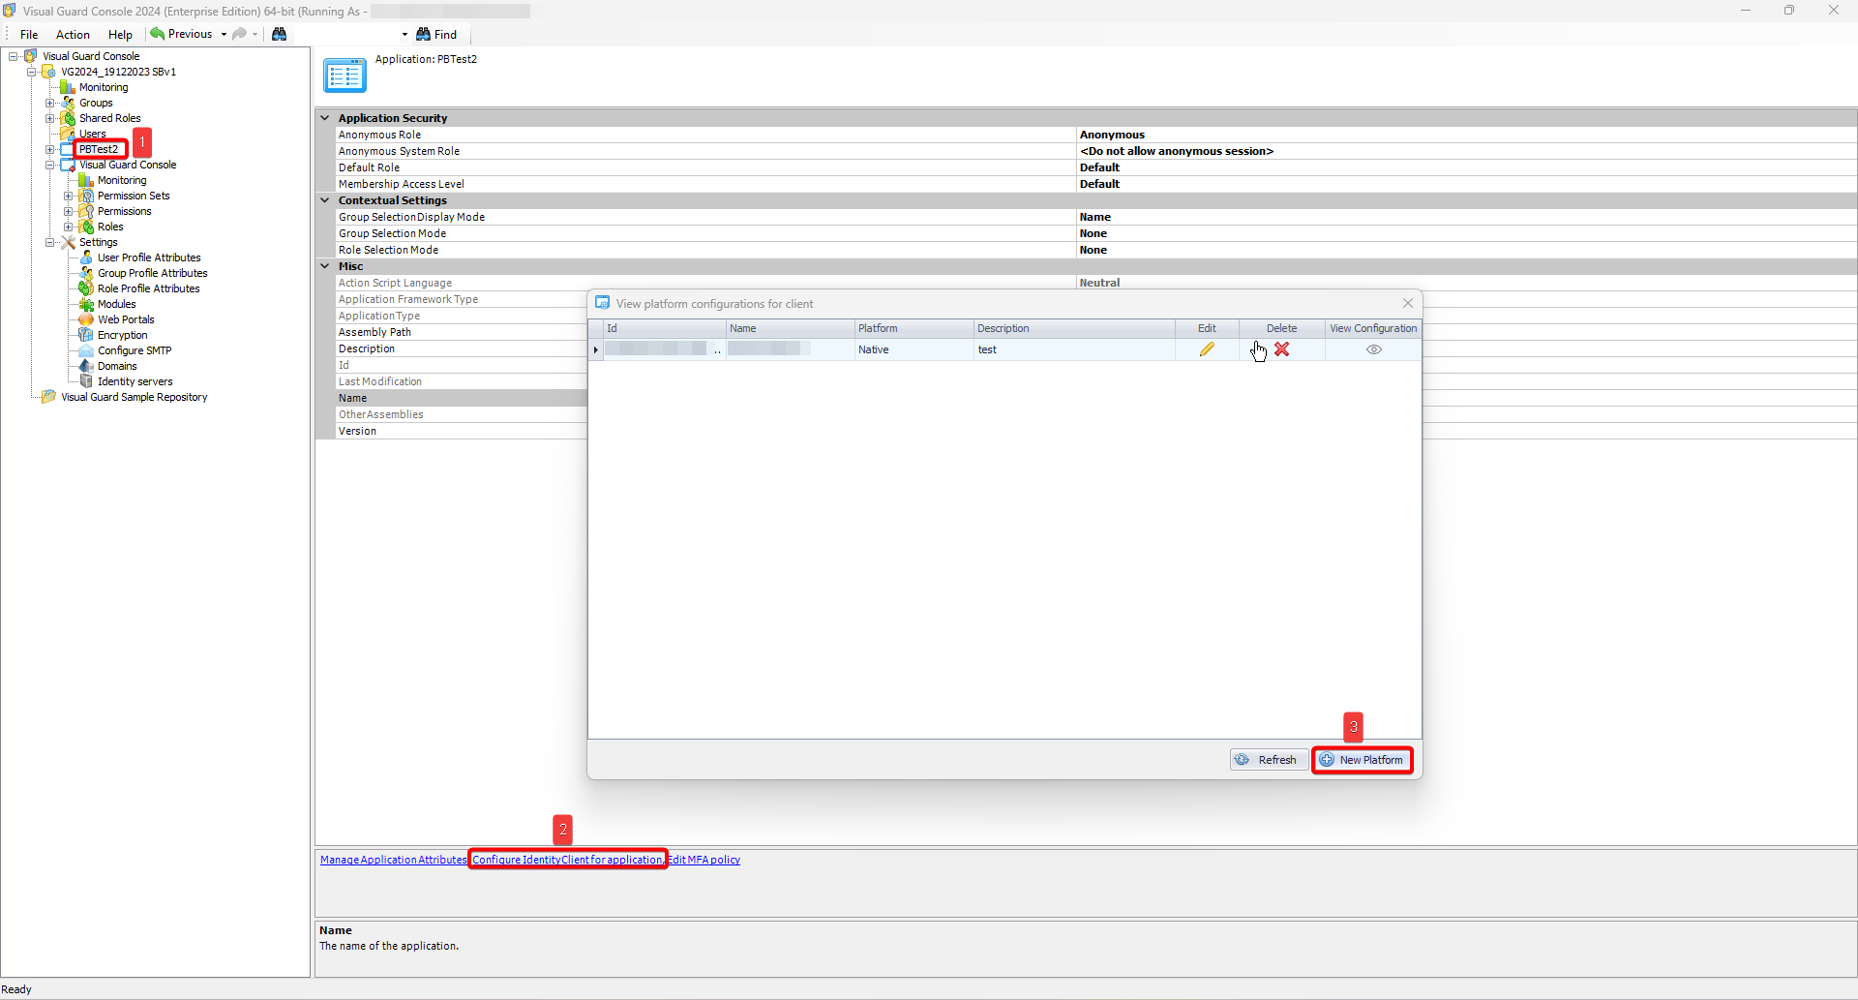1858x1000 pixels.
Task: Select Web Portals under Settings
Action: [125, 318]
